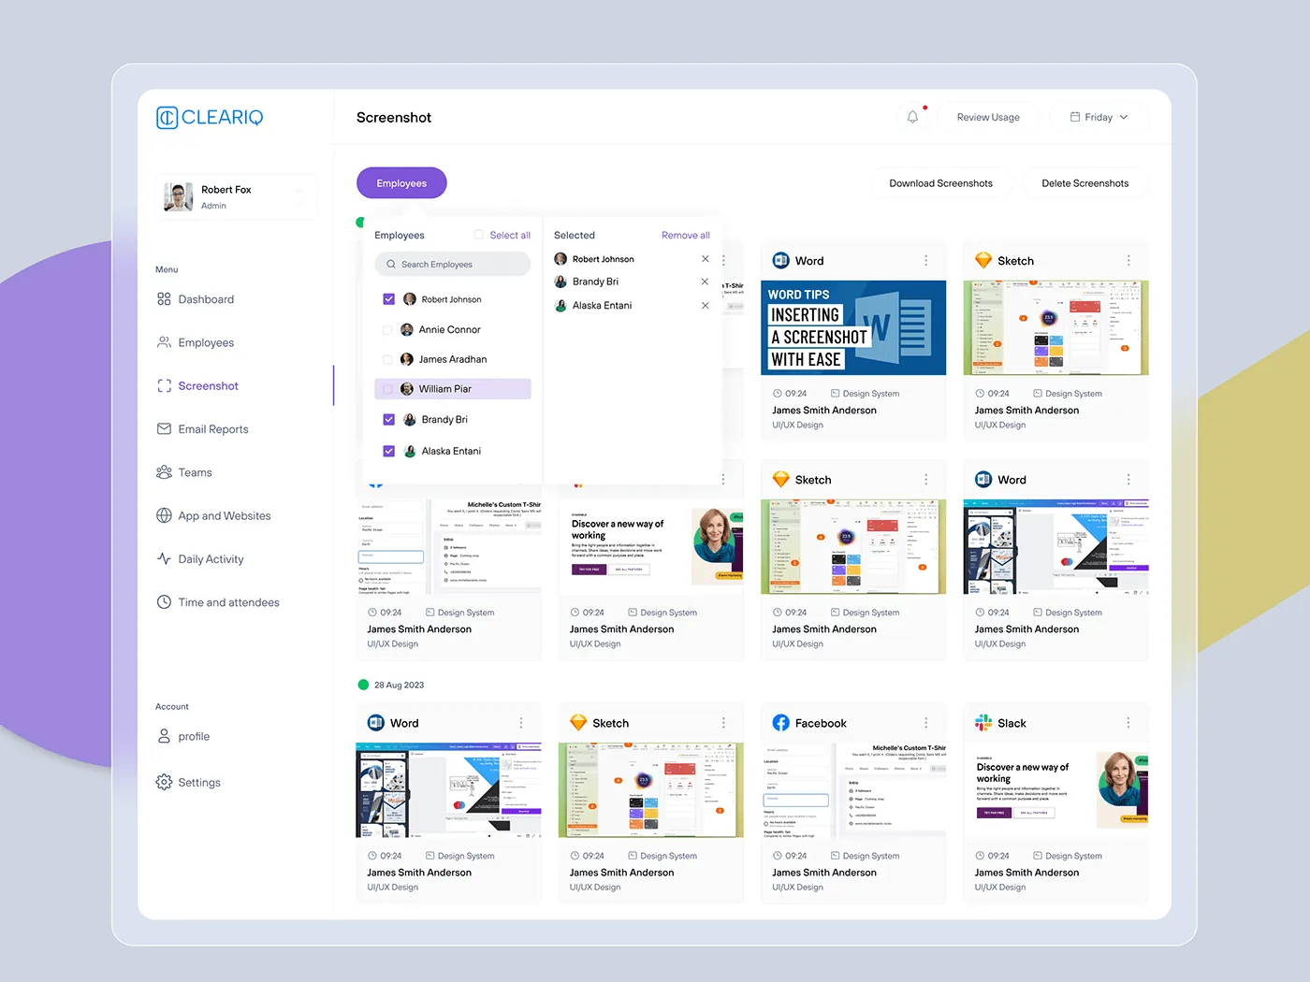1310x982 pixels.
Task: Expand the Employees filter panel
Action: click(x=401, y=182)
